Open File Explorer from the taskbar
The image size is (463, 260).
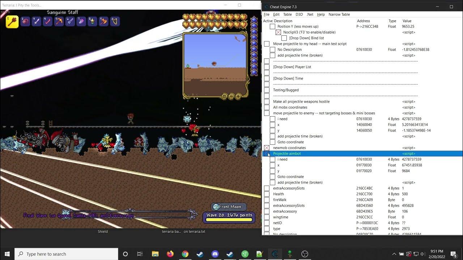[x=155, y=254]
